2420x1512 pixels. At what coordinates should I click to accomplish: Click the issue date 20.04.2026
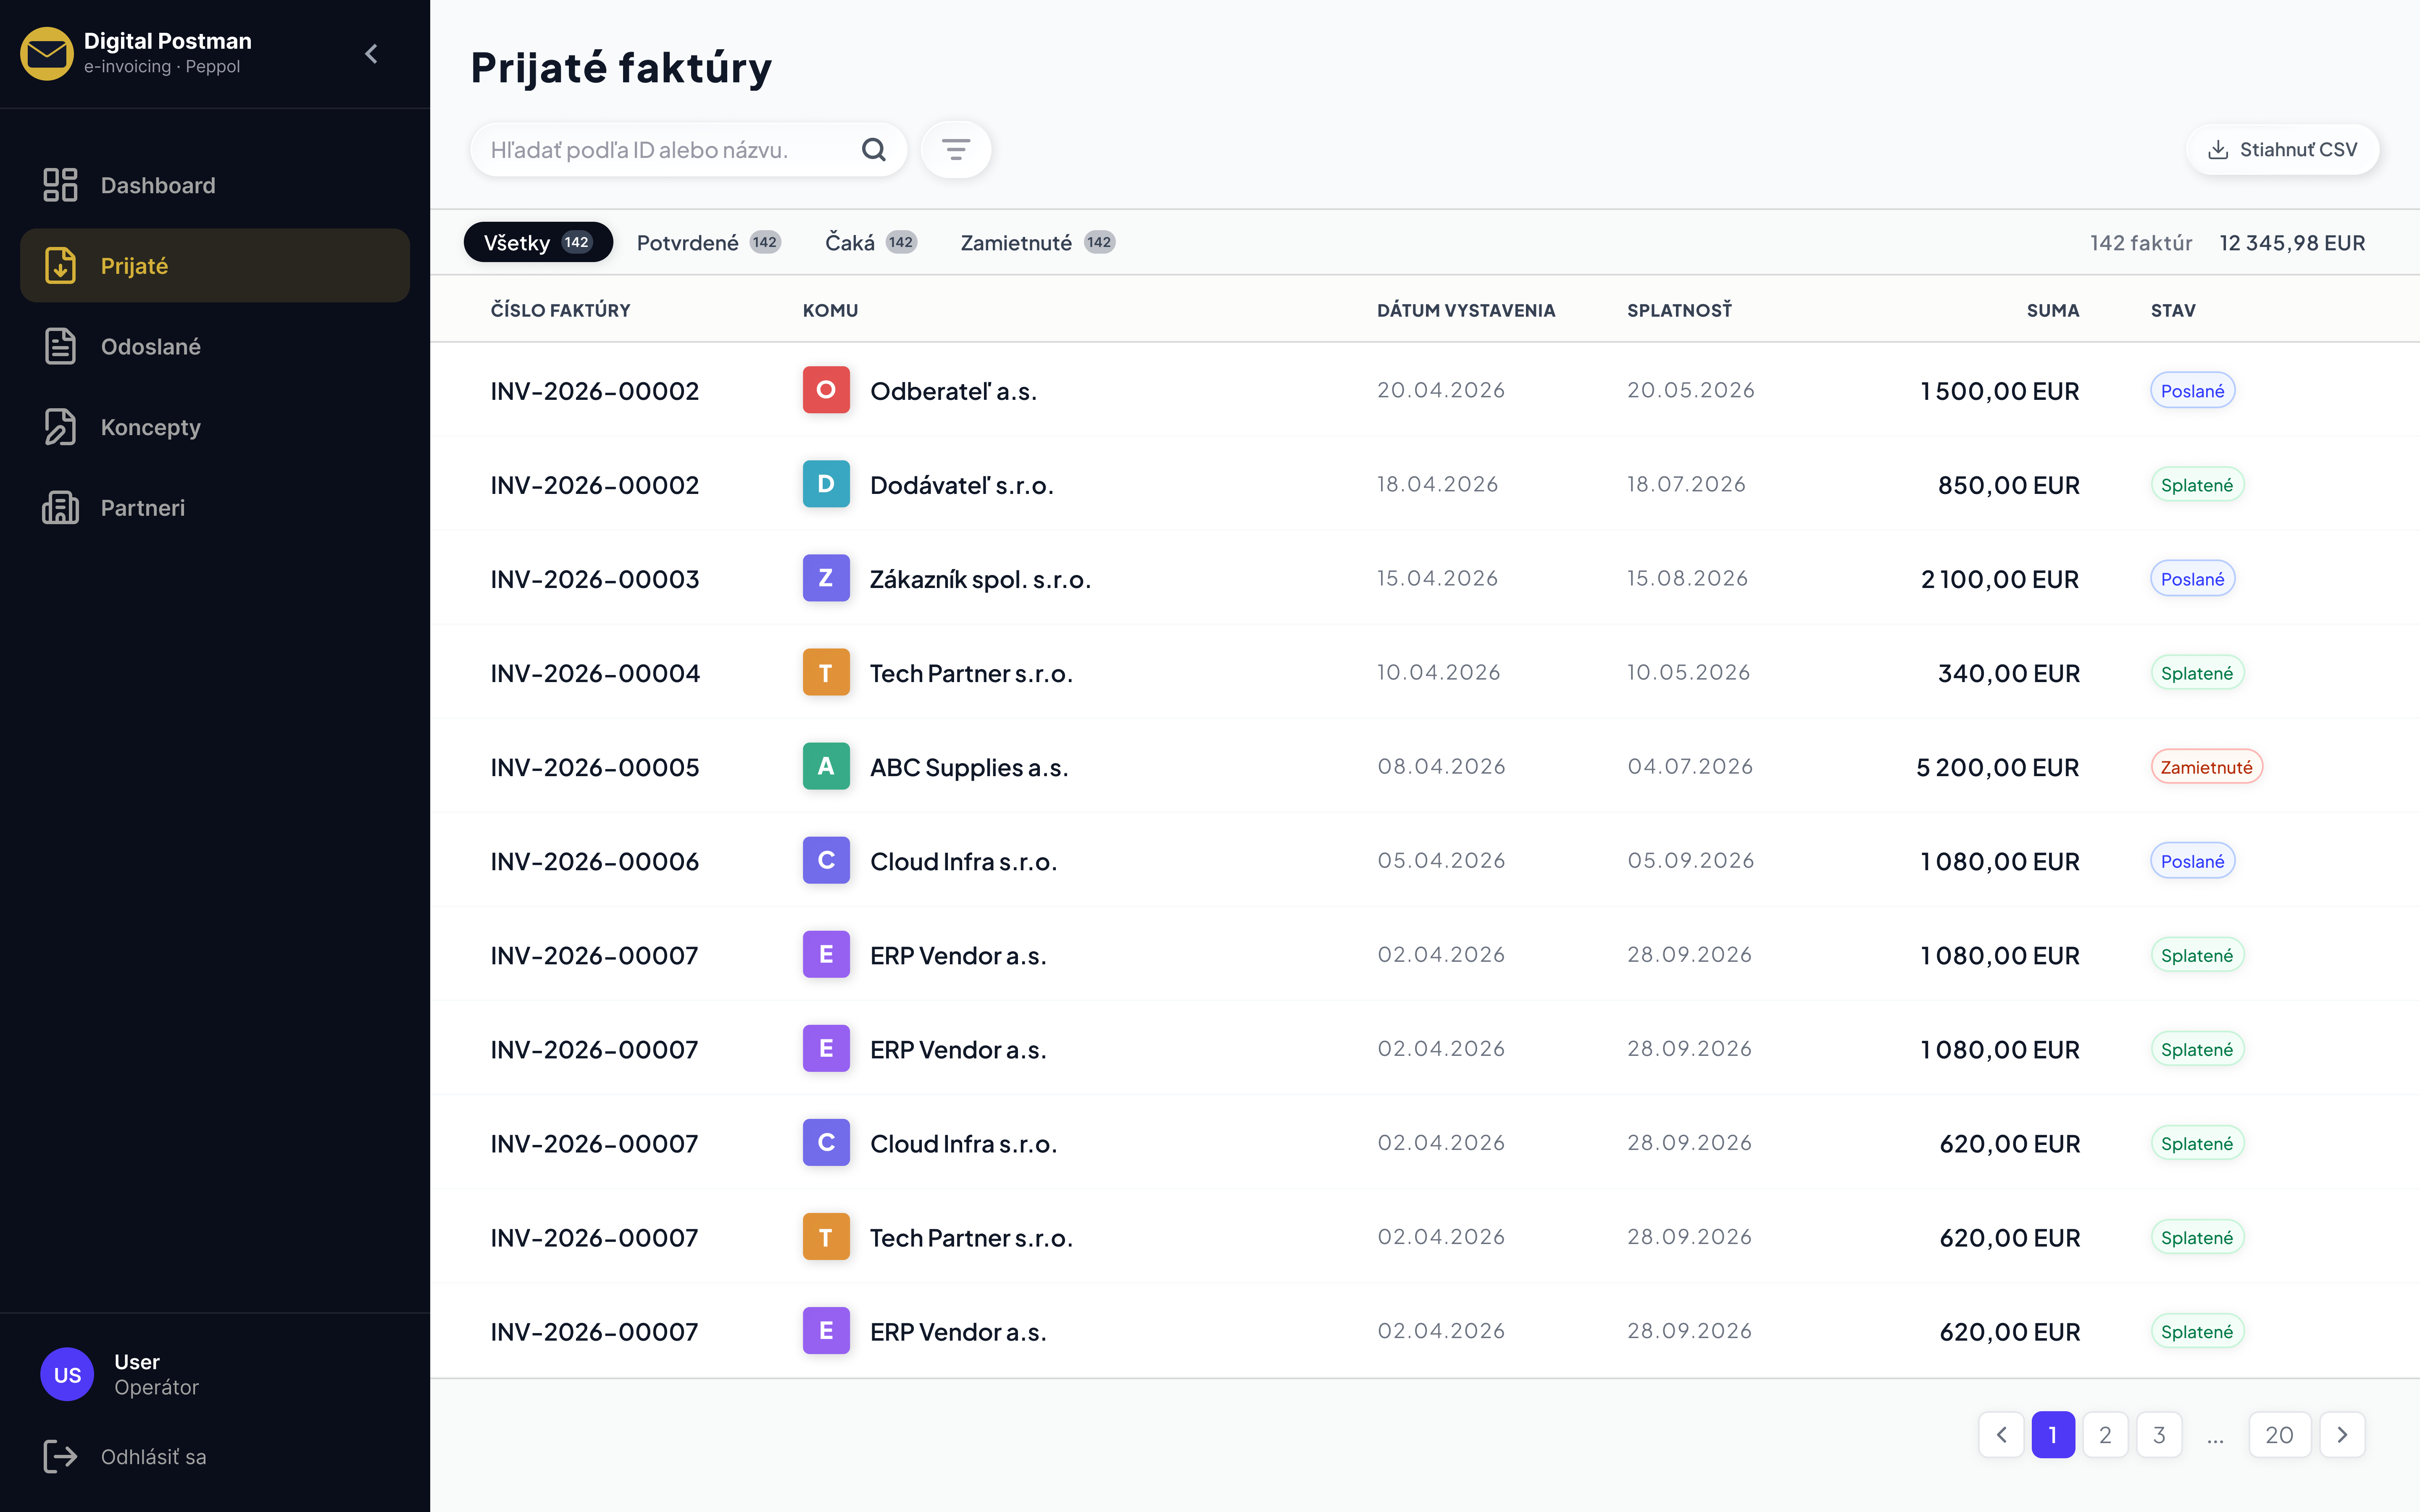tap(1441, 390)
